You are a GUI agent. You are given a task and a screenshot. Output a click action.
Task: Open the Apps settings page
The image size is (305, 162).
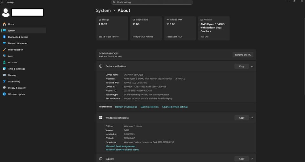click(10, 56)
